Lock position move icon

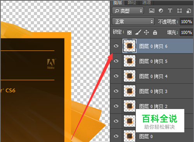(x=146, y=32)
